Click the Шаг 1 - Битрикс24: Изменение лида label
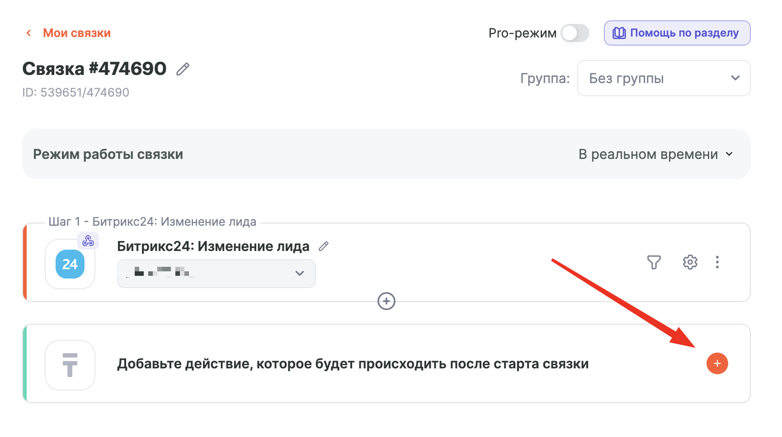 tap(152, 222)
